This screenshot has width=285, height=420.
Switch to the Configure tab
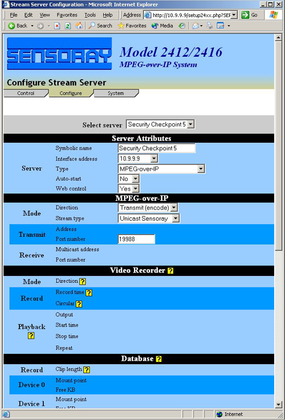[71, 93]
